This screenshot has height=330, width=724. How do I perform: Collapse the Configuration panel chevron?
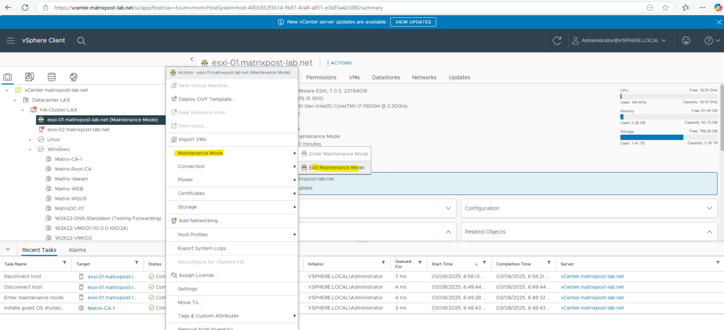(709, 208)
